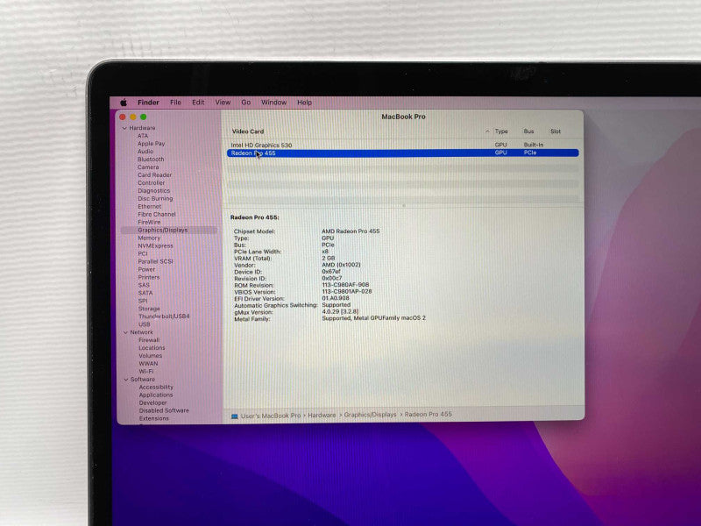Select NVMExpress in the sidebar
Viewport: 701px width, 526px height.
coord(155,245)
